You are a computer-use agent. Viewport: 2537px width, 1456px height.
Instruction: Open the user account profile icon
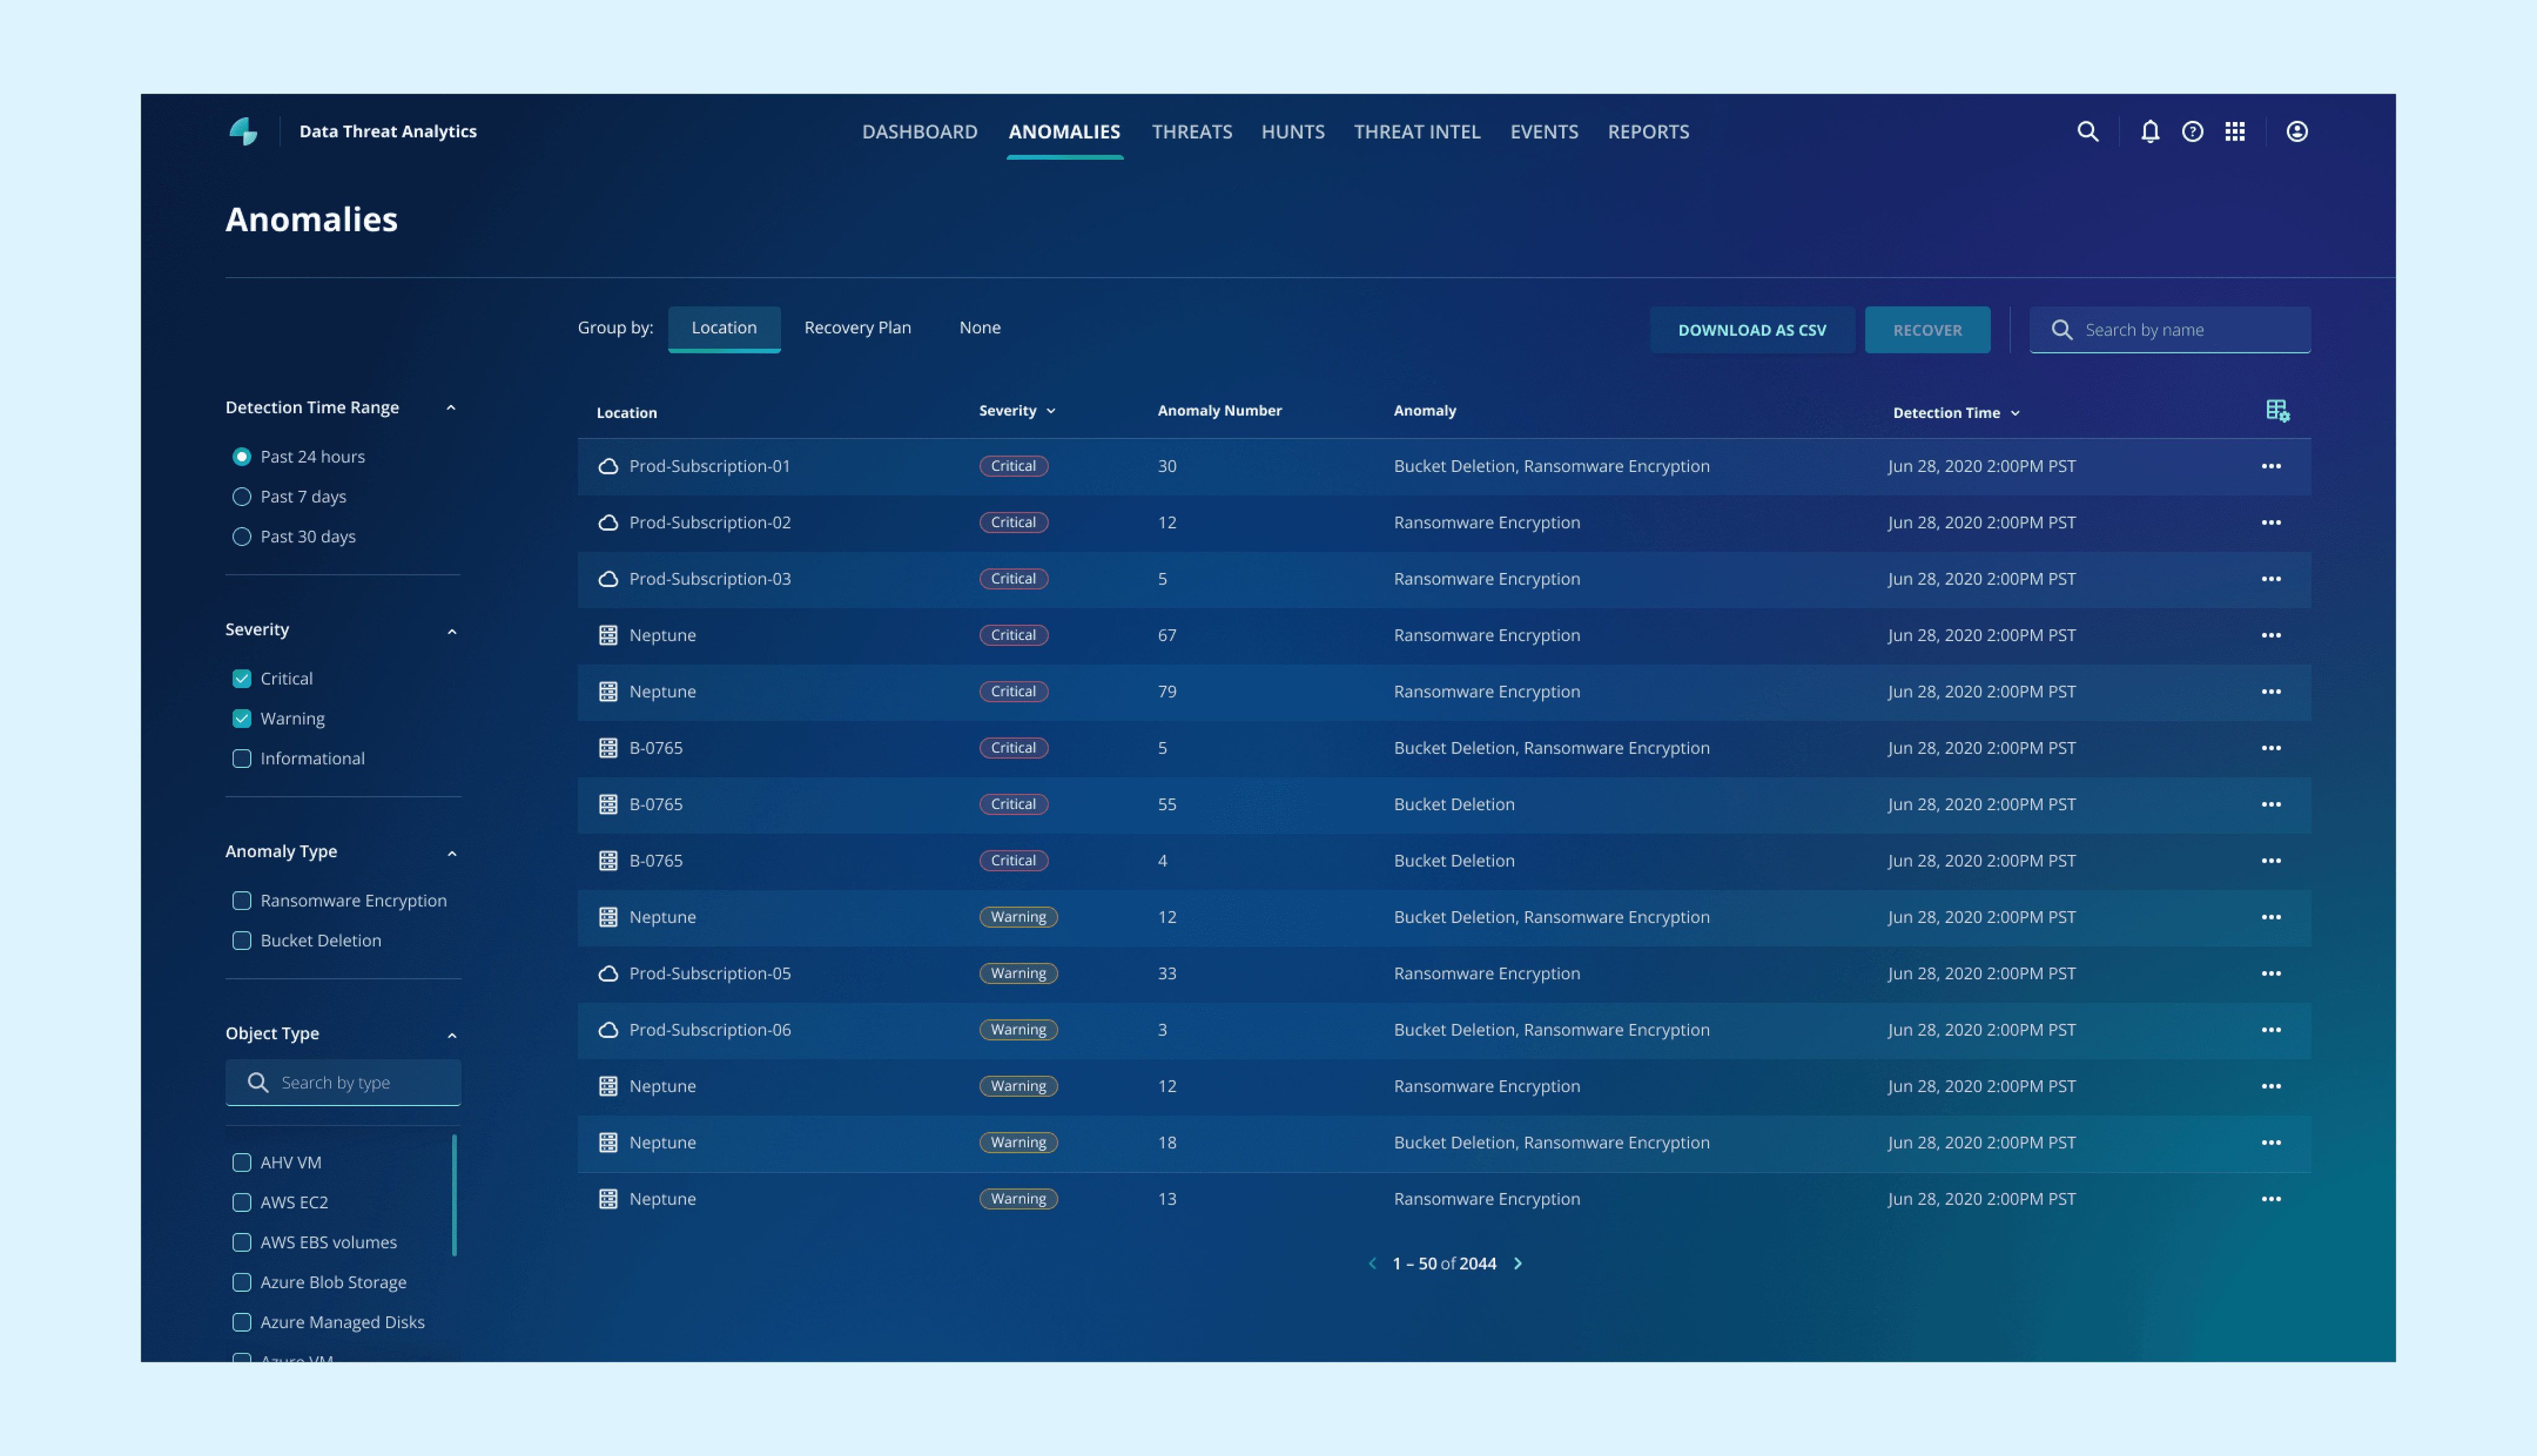point(2297,131)
